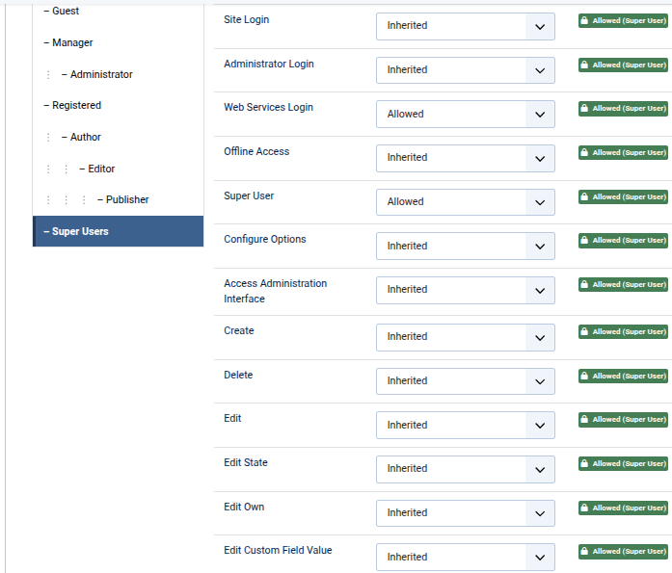Screen dimensions: 672x573
Task: Open the Site Login permission dropdown
Action: [465, 26]
